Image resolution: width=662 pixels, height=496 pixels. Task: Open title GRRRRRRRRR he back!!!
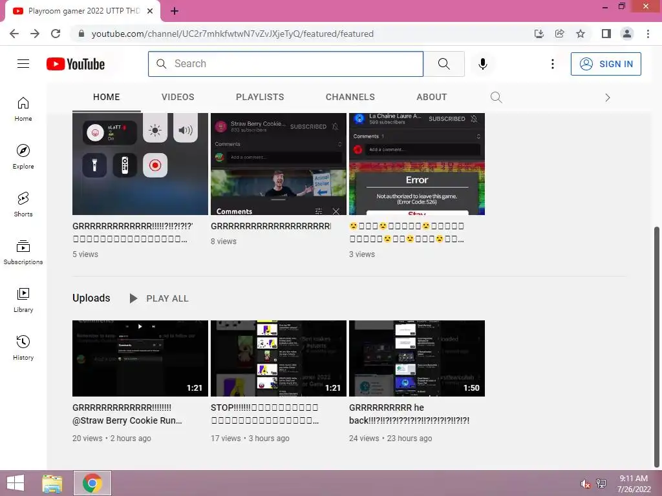409,414
